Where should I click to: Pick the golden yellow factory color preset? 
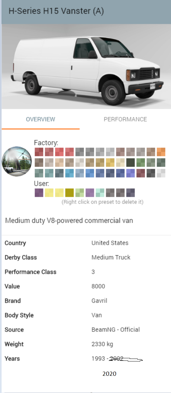(x=110, y=163)
